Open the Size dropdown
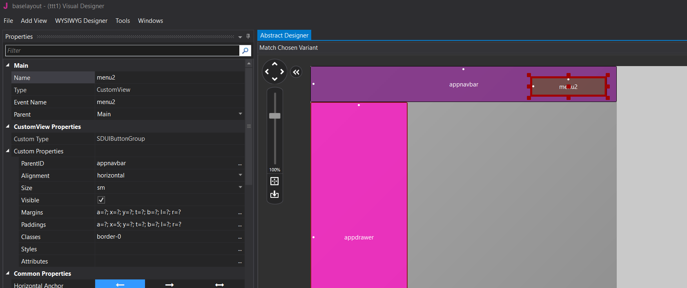 point(240,187)
